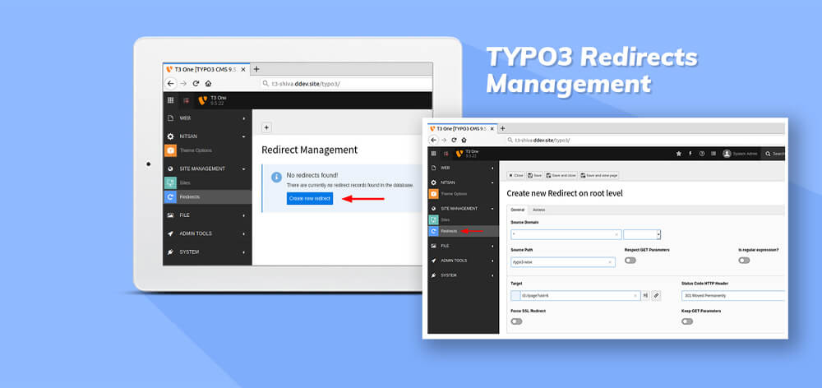Click the Target input field
Viewport: 822px width, 388px height.
tap(575, 296)
